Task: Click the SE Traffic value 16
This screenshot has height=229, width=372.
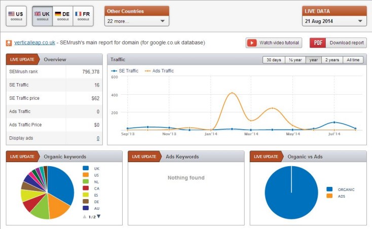Action: click(x=97, y=85)
